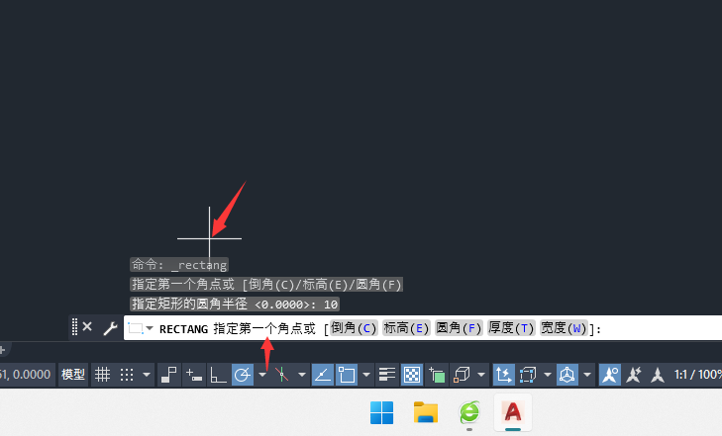Choose the 宽度(W) width option

click(564, 328)
